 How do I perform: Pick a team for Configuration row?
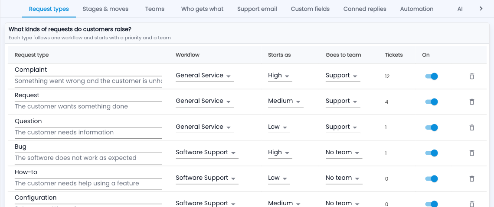point(344,203)
